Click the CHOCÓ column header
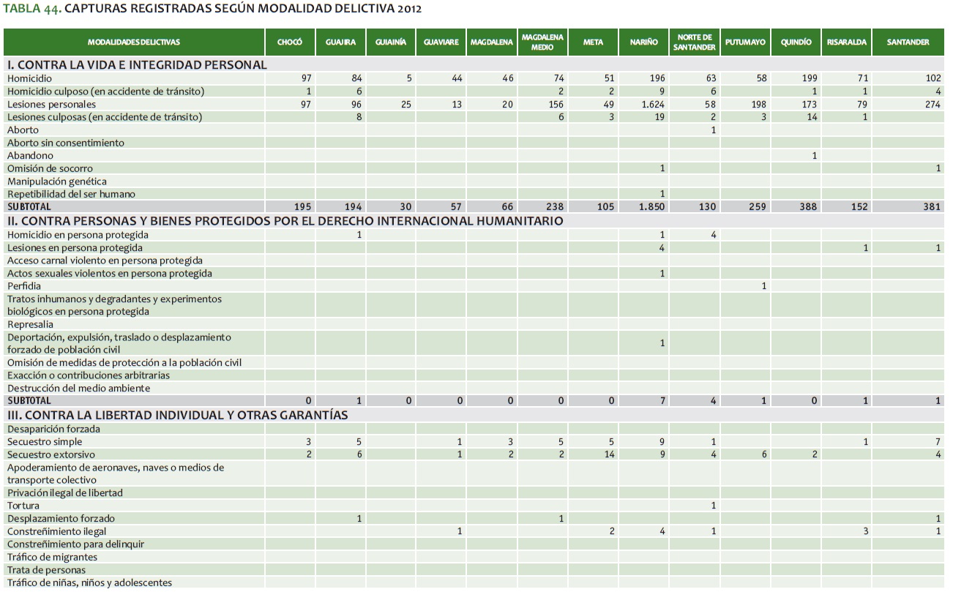This screenshot has height=592, width=953. [290, 42]
